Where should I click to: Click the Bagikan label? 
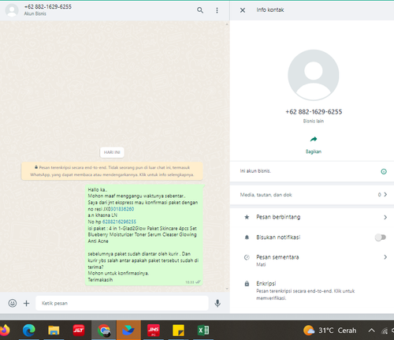[314, 151]
